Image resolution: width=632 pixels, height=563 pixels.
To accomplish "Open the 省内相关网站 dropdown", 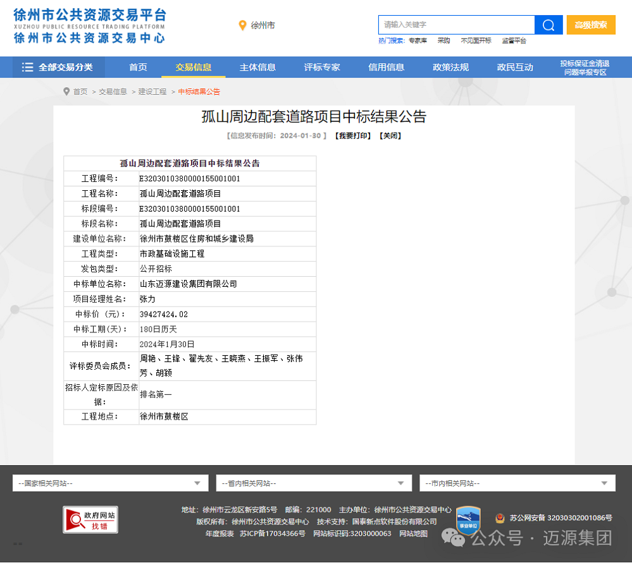I will click(314, 483).
